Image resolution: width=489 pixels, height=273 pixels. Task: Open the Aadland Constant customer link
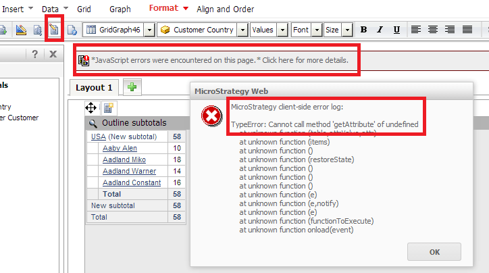[x=132, y=183]
